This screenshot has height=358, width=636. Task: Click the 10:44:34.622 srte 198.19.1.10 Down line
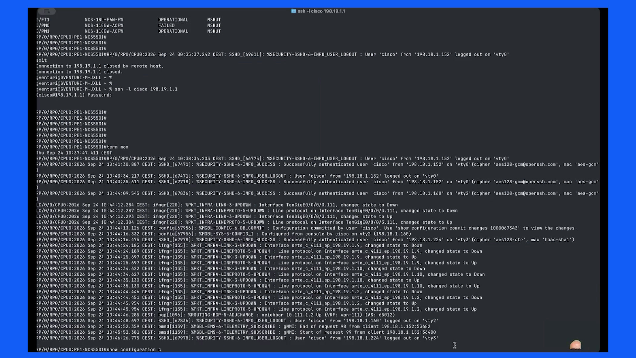coord(231,269)
